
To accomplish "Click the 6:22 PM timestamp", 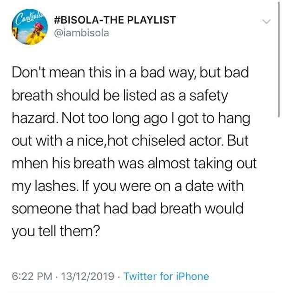I will (32, 276).
